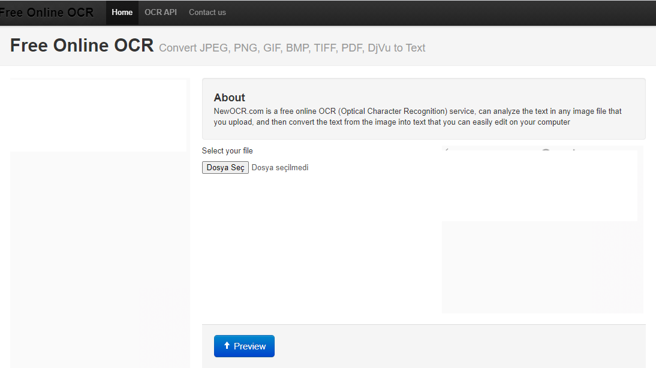The width and height of the screenshot is (656, 368).
Task: Click the gray region below the right ad panel
Action: (542, 267)
